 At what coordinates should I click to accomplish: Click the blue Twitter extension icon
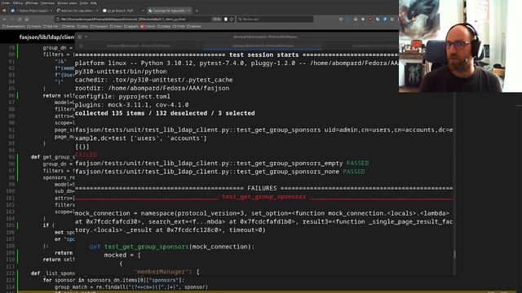(385, 20)
